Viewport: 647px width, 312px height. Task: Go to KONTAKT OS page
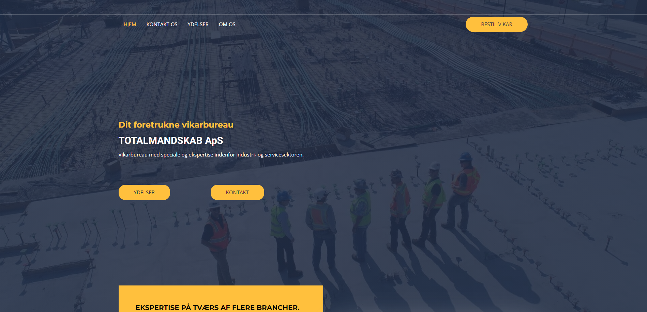pos(162,24)
